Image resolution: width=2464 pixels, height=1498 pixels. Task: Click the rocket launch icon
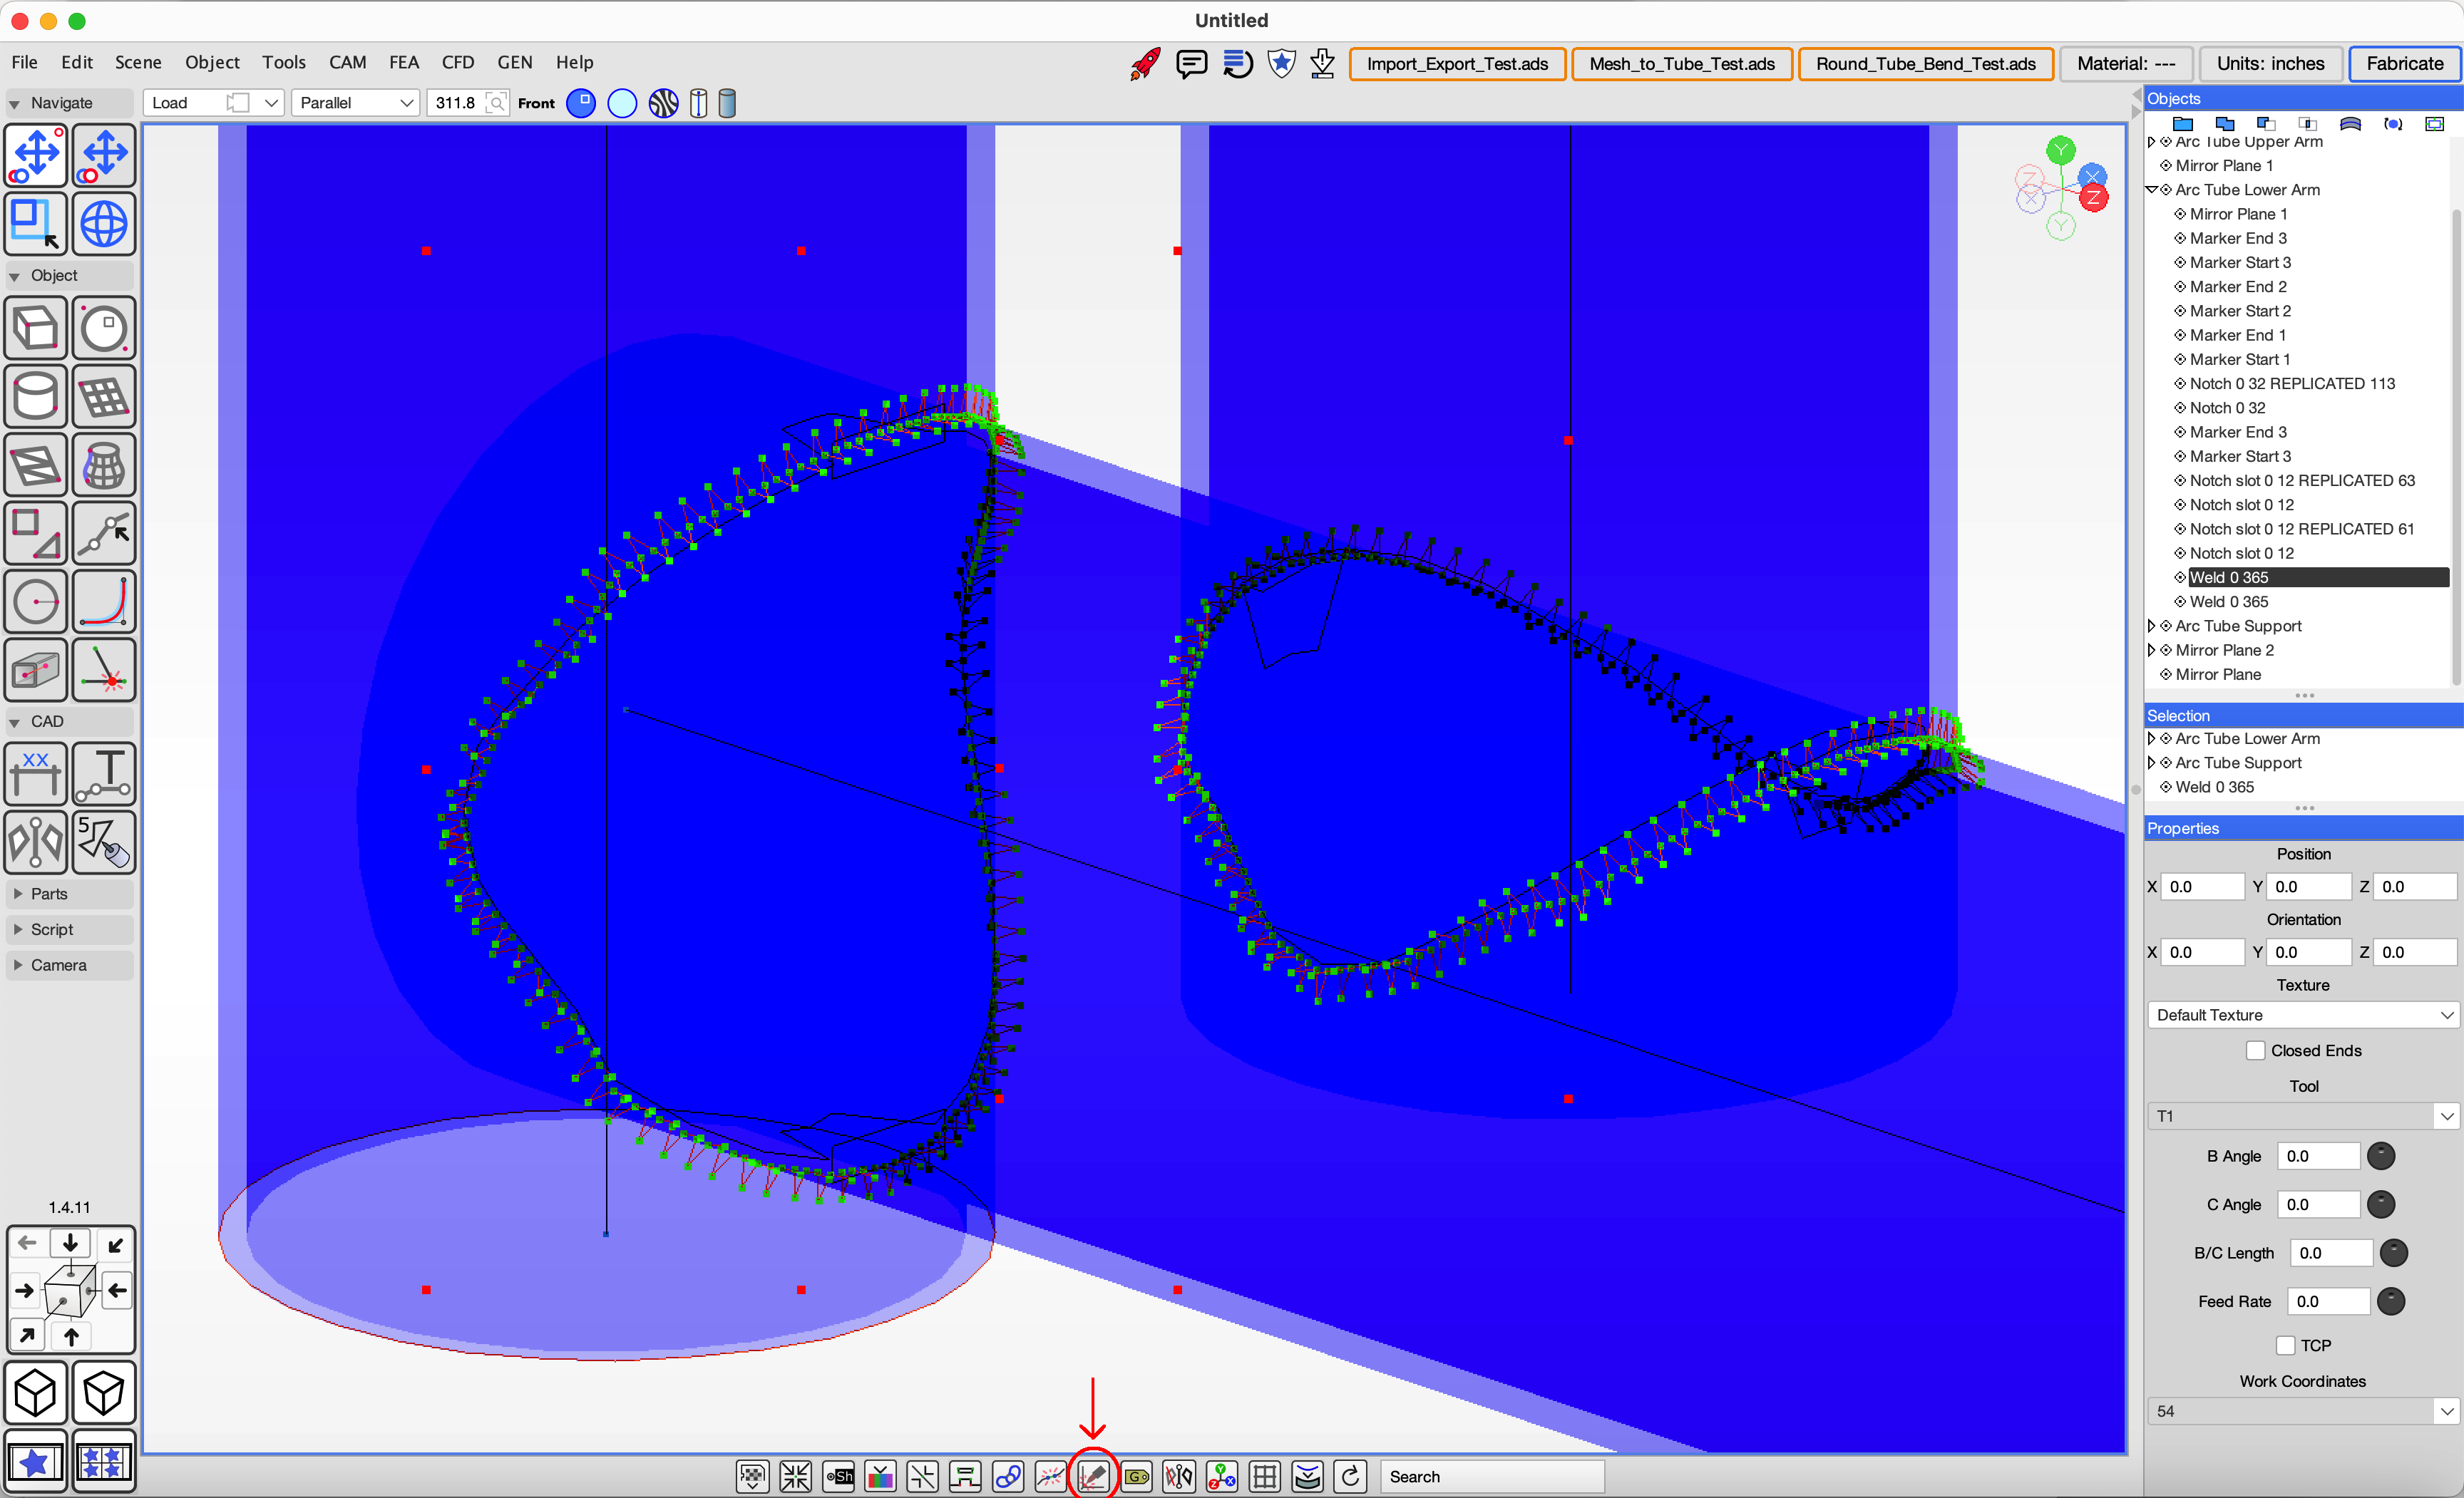click(x=1146, y=64)
